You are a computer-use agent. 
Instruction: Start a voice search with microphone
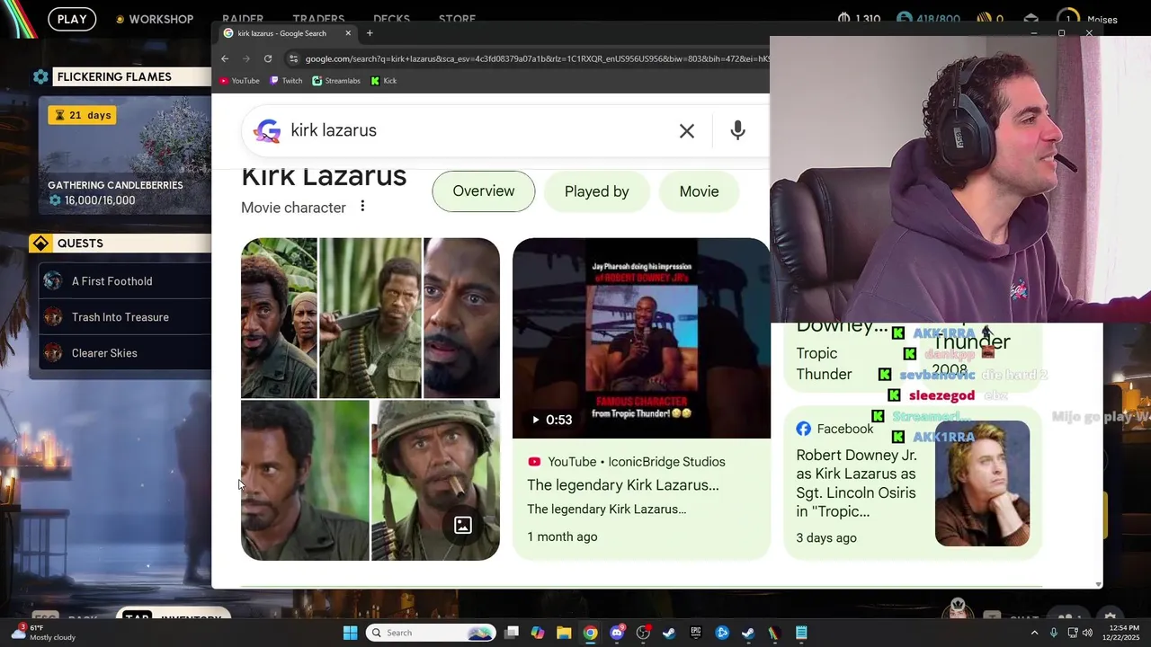(737, 131)
